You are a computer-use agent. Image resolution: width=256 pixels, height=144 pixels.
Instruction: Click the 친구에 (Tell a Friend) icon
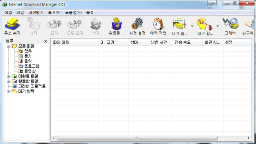coord(250,24)
